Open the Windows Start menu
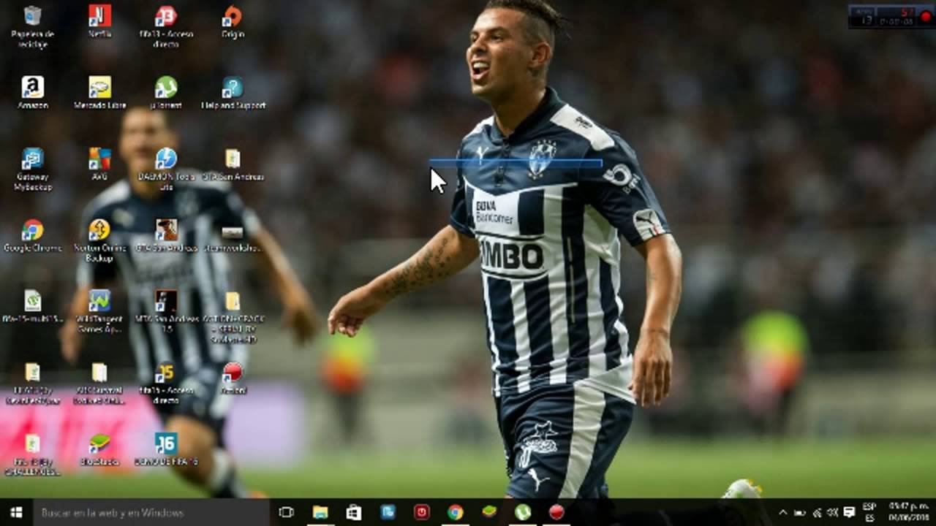936x526 pixels. [x=16, y=512]
